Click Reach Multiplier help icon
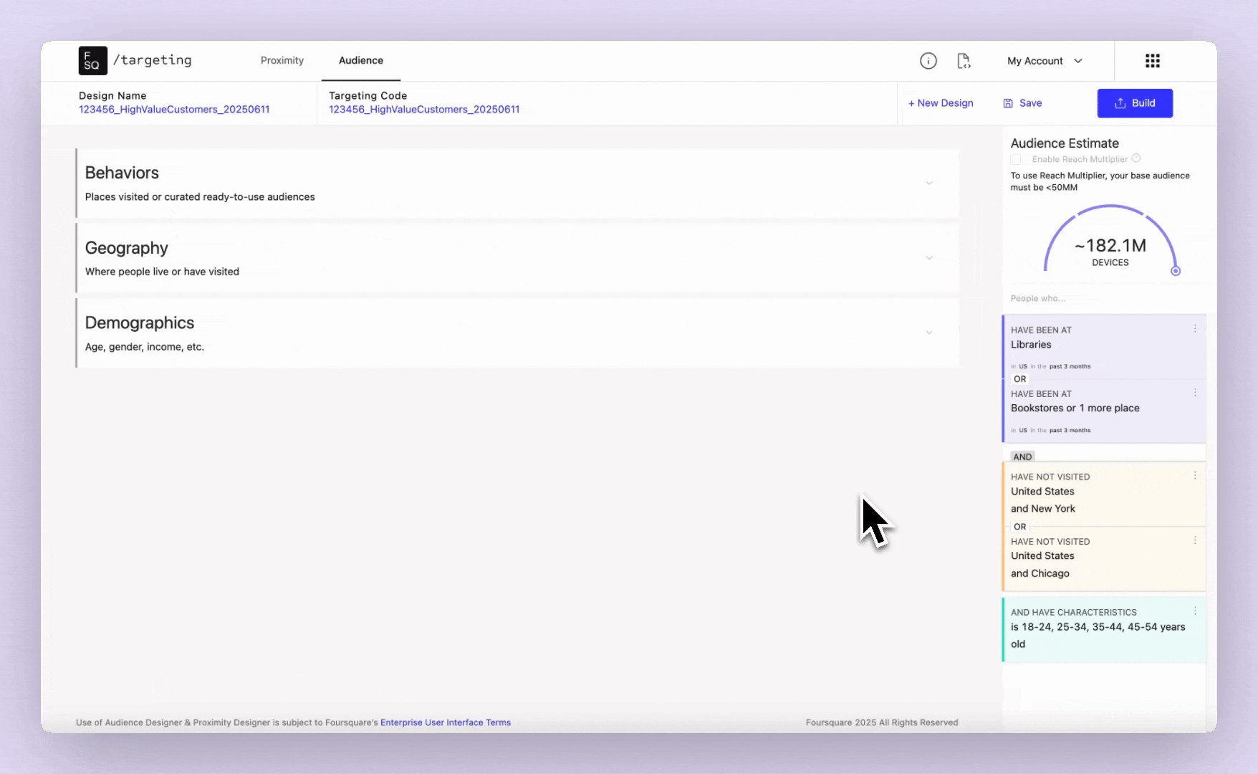The image size is (1258, 774). coord(1135,158)
